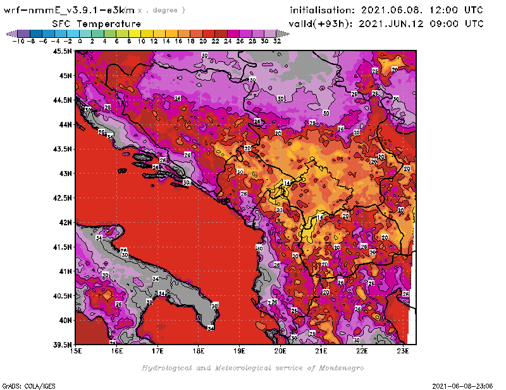
Task: Click the bright yellow 8 to 10 legend swatch
Action: pos(135,33)
